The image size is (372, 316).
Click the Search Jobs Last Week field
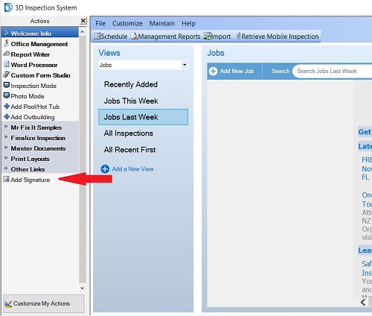pyautogui.click(x=333, y=71)
